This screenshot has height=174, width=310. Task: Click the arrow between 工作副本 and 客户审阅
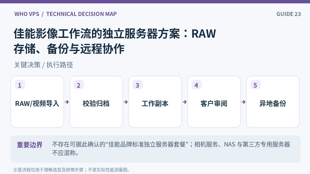pos(184,102)
